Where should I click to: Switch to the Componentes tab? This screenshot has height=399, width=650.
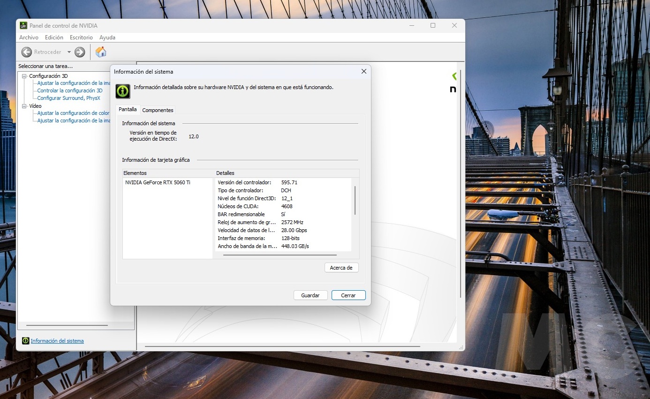pyautogui.click(x=158, y=110)
